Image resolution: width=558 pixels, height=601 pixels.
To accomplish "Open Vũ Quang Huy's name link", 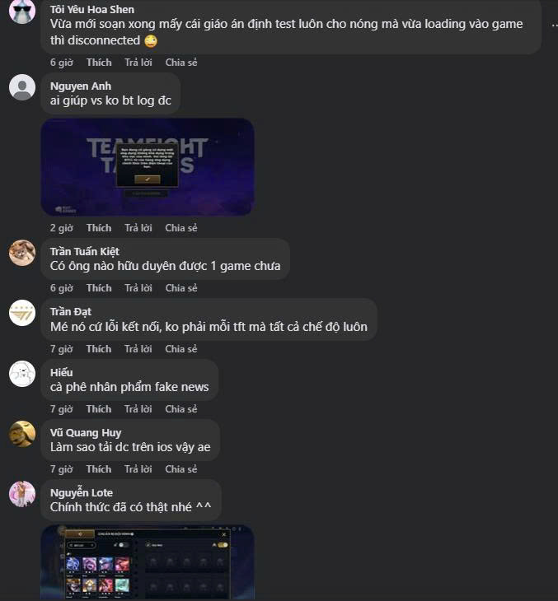I will (x=86, y=433).
